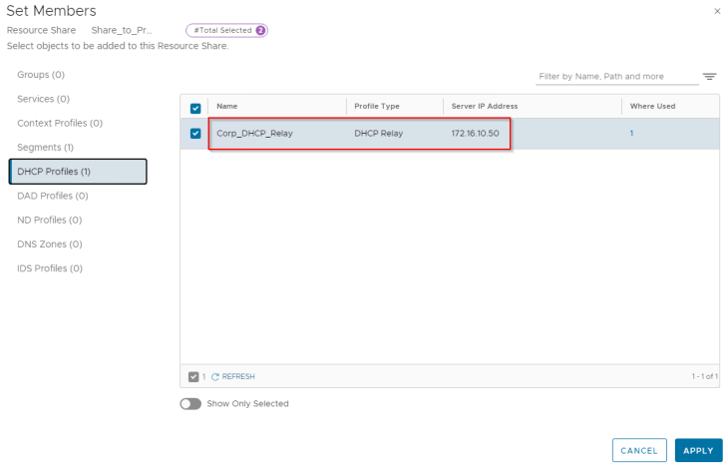Focus the Filter by Name input field

[617, 77]
